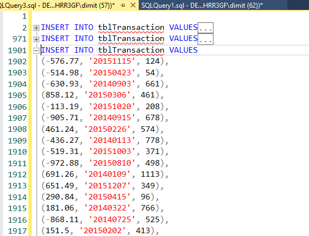Click the date '20150202'
309x236 pixels.
103,230
